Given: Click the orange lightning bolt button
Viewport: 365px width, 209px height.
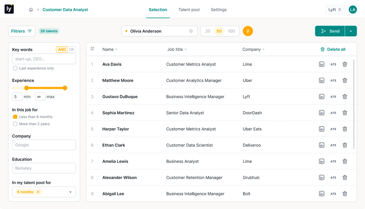Looking at the screenshot, I should click(248, 31).
